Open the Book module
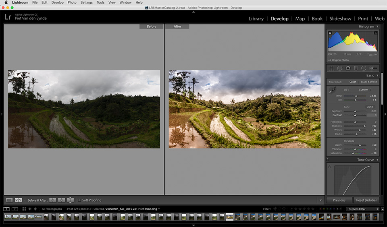 point(317,19)
